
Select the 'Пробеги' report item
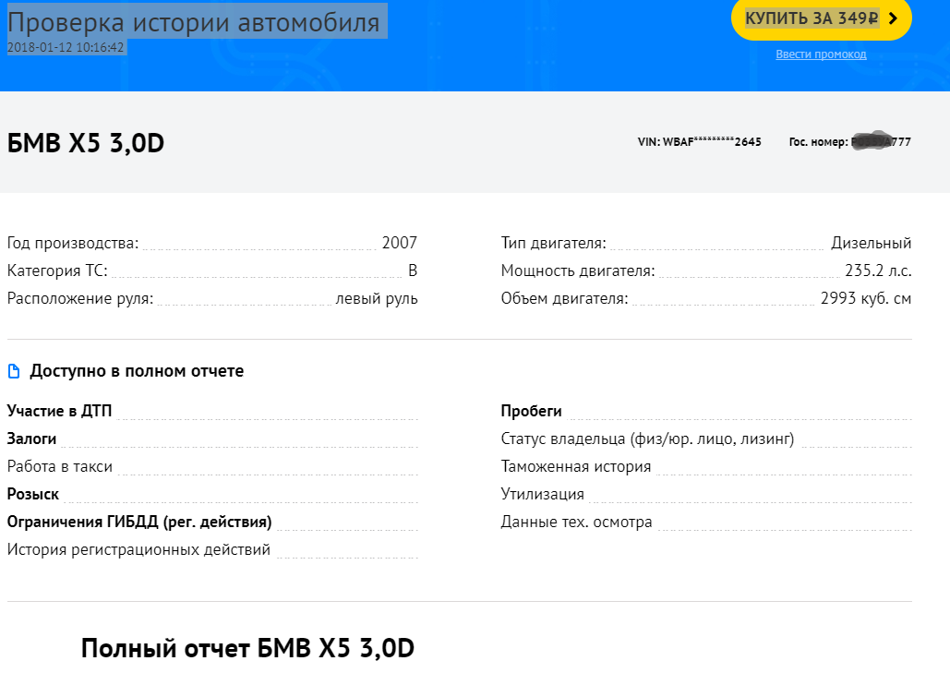point(531,411)
